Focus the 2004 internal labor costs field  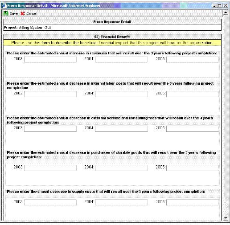coord(121,94)
